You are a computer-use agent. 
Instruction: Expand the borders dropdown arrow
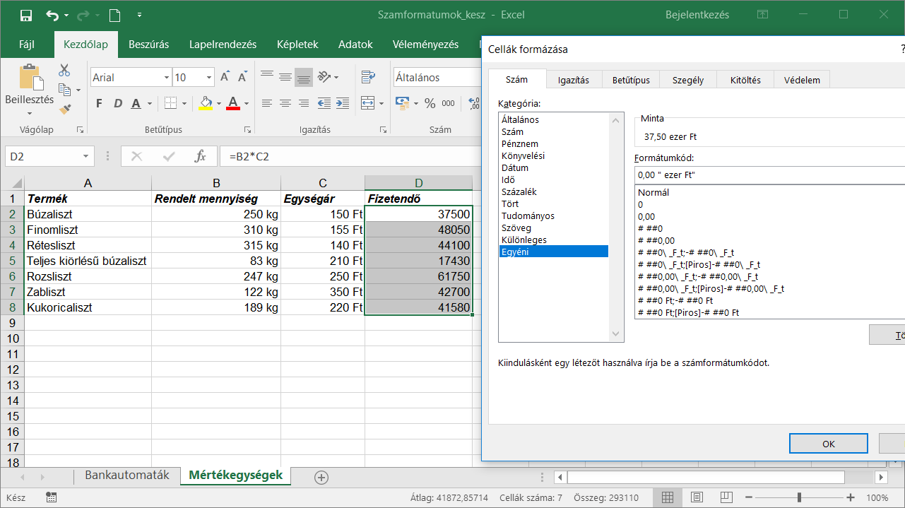[x=186, y=104]
